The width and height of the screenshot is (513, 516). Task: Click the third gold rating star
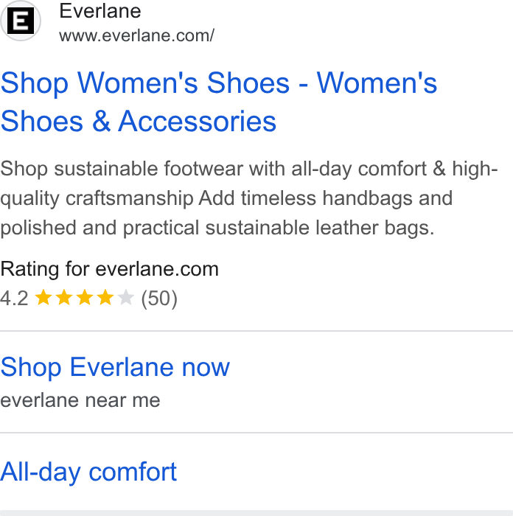(x=85, y=298)
